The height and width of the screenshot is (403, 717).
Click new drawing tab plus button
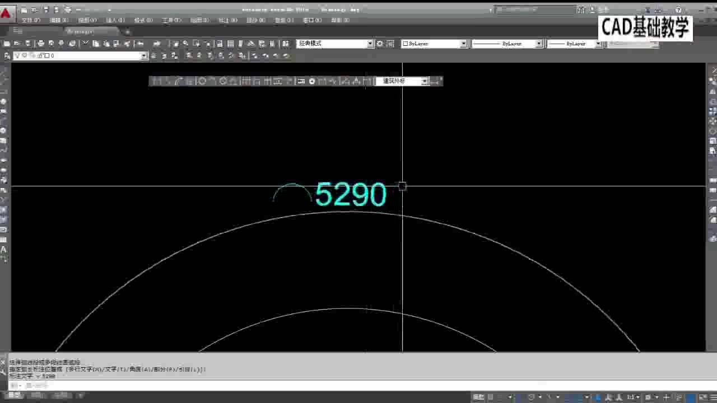point(127,32)
